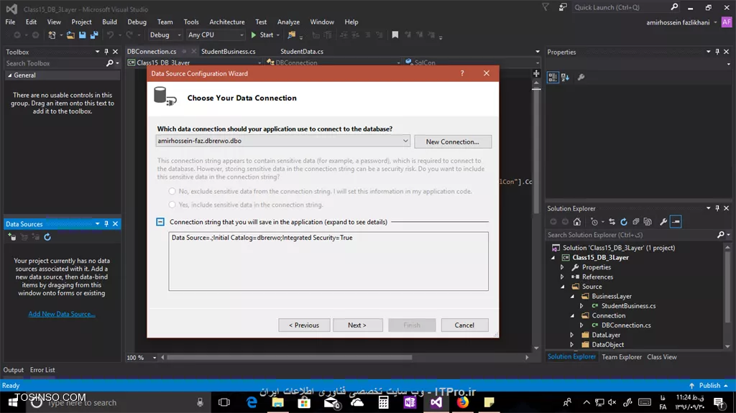The height and width of the screenshot is (413, 736).
Task: Collapse the Source folder in Solution Explorer
Action: [x=562, y=287]
